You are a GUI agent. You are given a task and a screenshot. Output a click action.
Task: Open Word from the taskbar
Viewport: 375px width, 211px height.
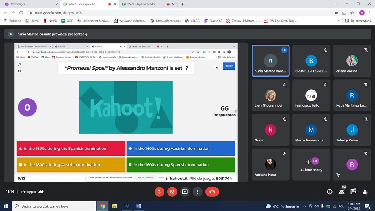pyautogui.click(x=138, y=206)
